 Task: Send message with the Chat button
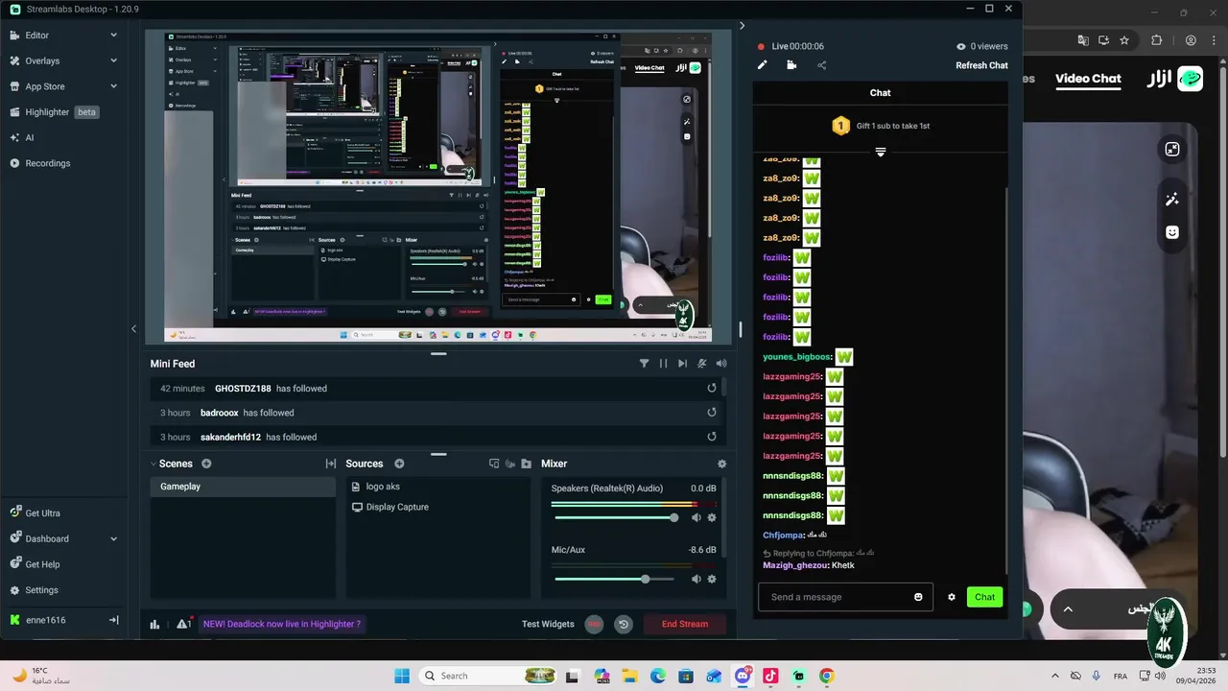(x=984, y=597)
